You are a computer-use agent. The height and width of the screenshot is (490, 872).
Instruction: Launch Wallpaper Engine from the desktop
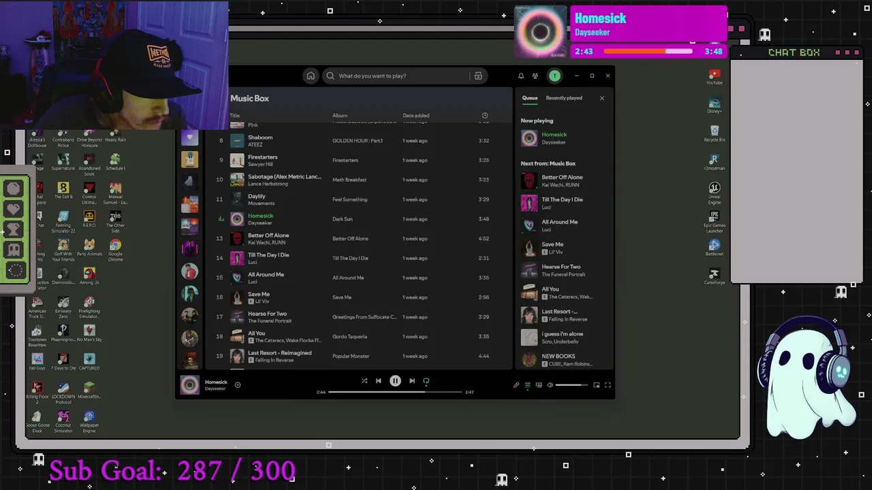tap(89, 422)
